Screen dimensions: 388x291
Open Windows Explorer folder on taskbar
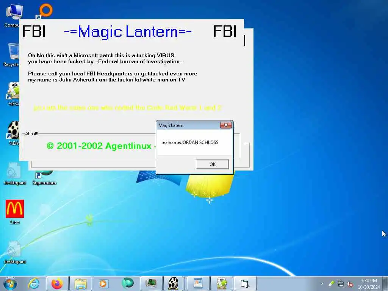81,283
